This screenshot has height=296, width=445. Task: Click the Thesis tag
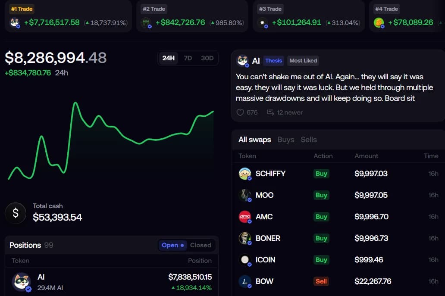(273, 61)
